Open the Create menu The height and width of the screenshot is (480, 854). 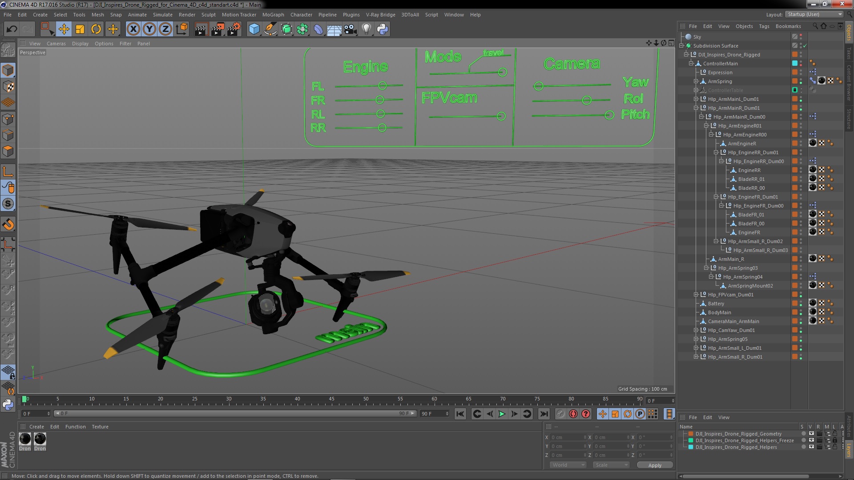40,15
